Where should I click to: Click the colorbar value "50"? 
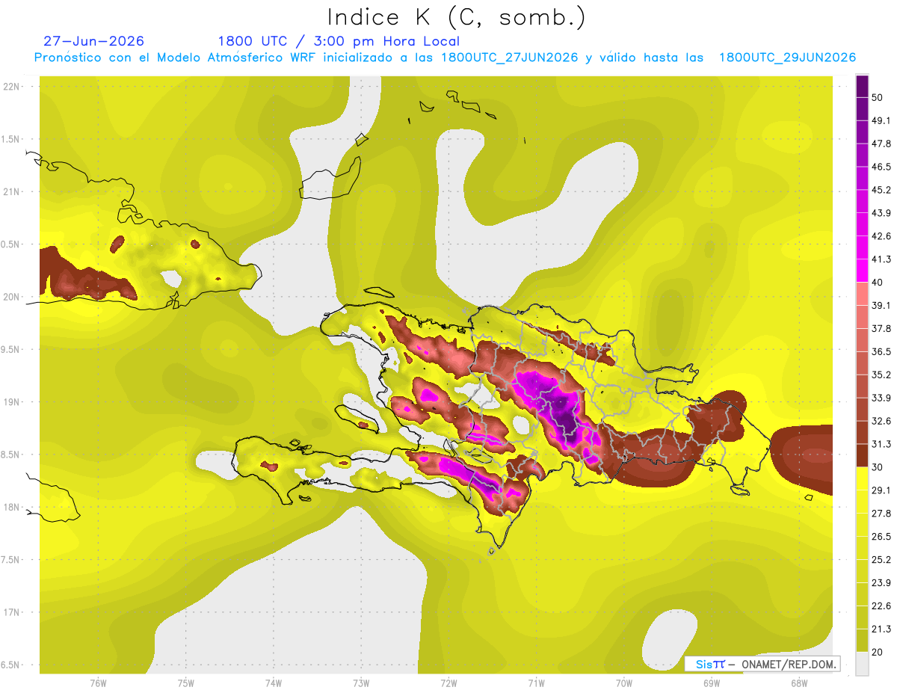[879, 97]
